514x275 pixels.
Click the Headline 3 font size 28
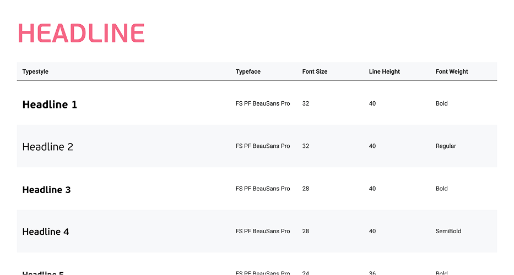pos(306,189)
